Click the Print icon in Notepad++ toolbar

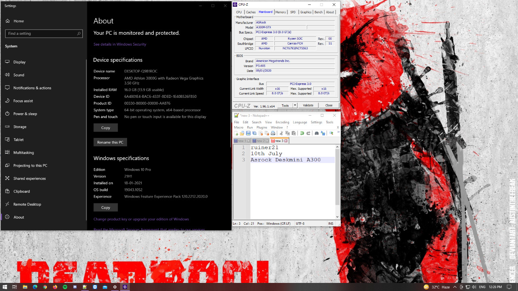[273, 133]
